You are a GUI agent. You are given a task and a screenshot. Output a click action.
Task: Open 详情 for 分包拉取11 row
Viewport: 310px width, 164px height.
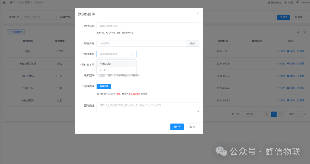(x=291, y=100)
